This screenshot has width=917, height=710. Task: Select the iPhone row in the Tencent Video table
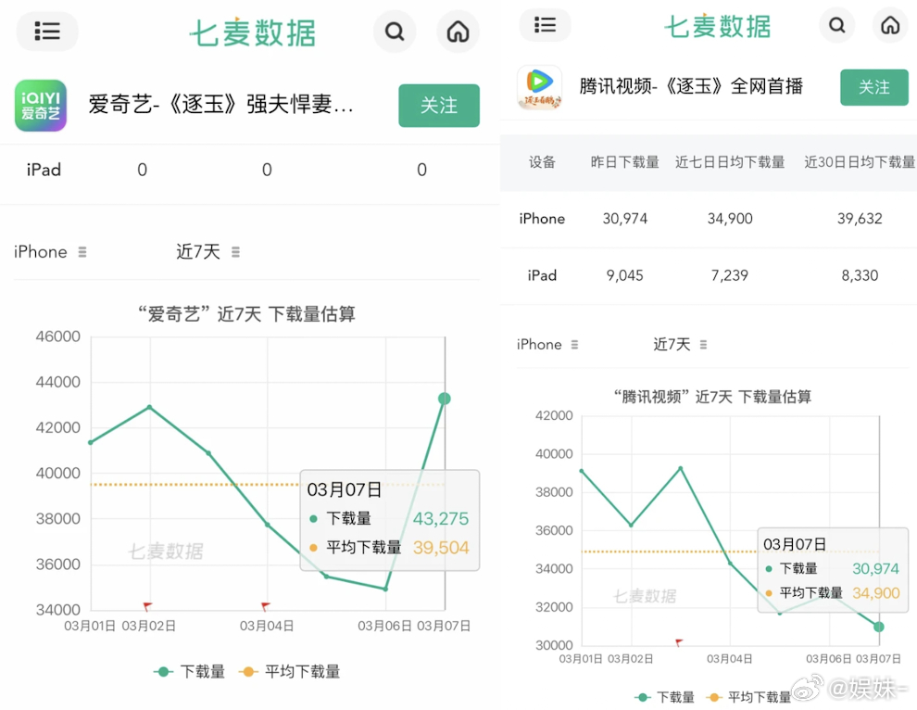point(542,219)
